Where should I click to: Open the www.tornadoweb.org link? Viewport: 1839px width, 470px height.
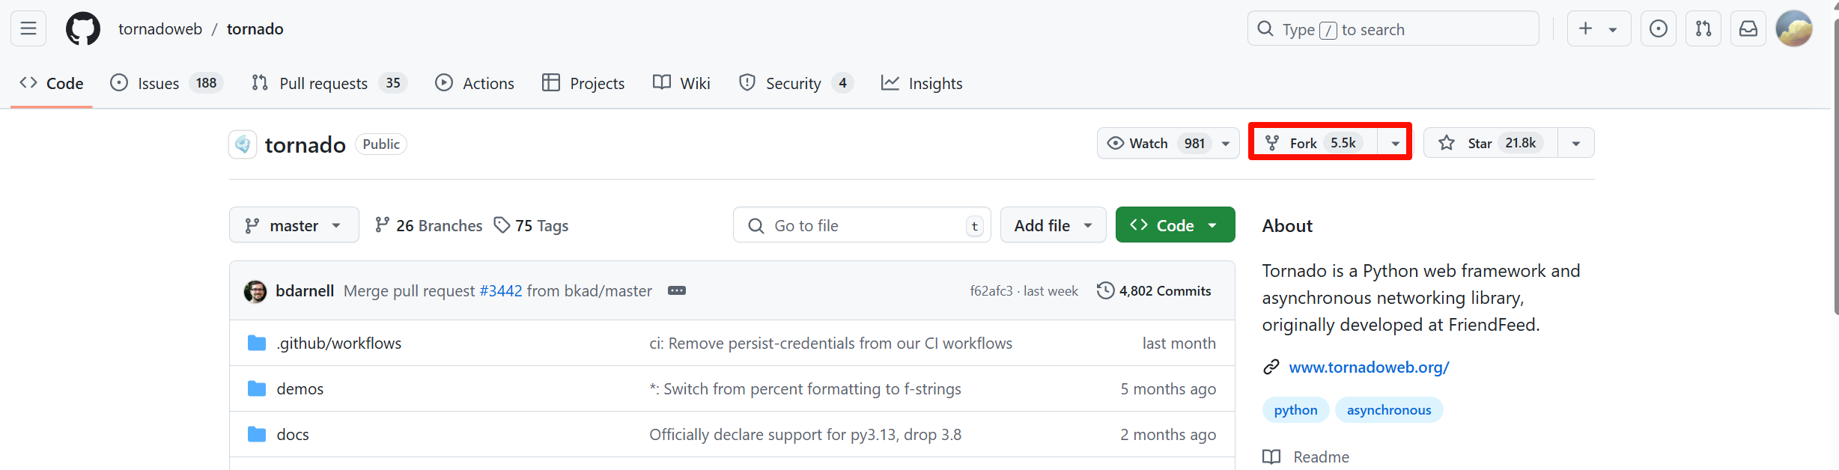(1369, 367)
